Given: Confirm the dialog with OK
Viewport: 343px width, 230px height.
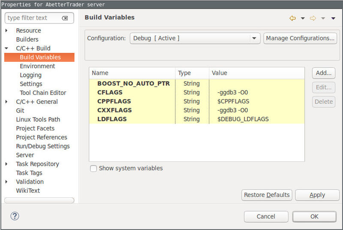Looking at the screenshot, I should click(314, 216).
